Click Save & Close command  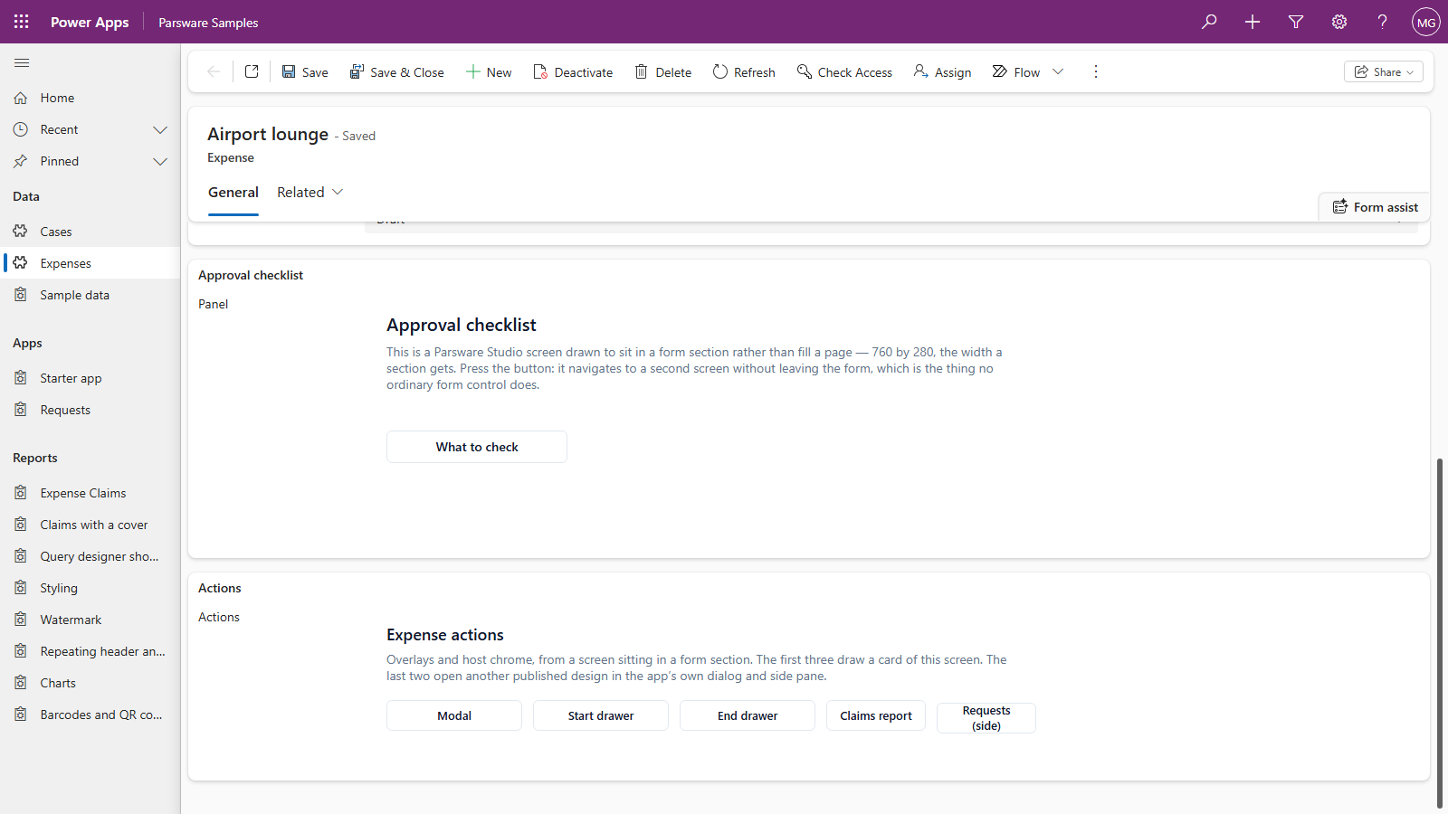tap(396, 71)
